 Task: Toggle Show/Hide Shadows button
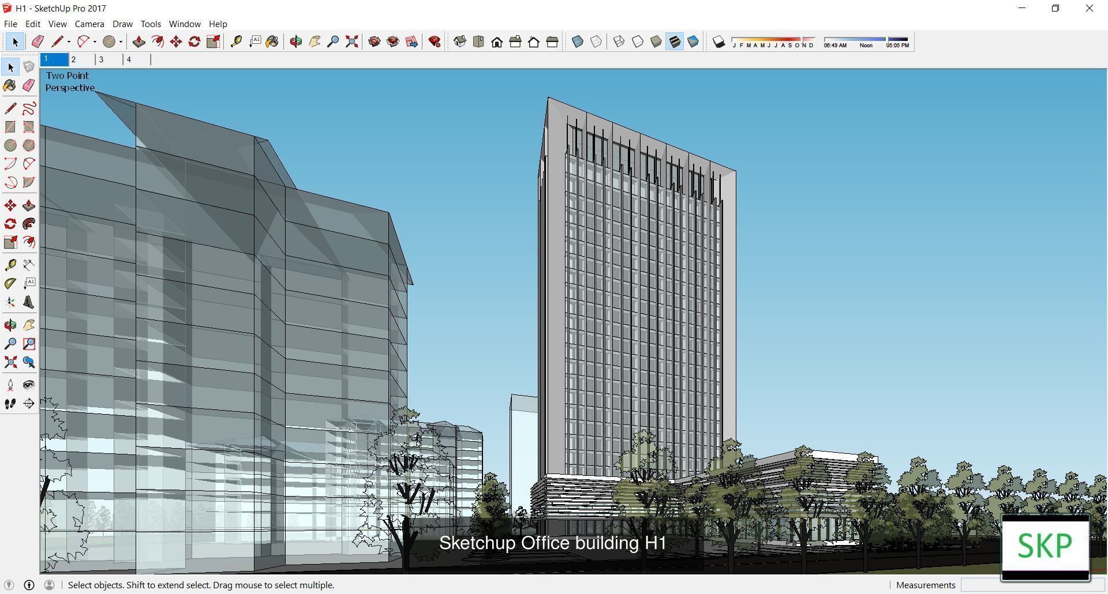coord(718,42)
